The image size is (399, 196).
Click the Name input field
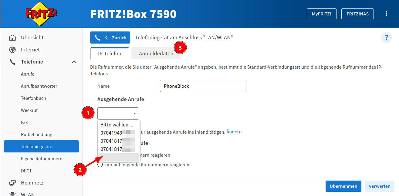(203, 86)
